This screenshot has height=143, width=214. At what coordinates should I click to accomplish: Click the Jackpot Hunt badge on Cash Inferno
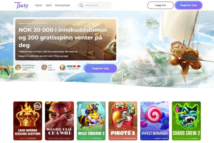point(37,106)
